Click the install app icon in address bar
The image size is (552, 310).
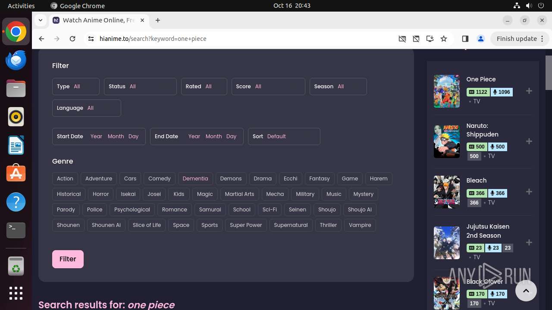(x=430, y=39)
